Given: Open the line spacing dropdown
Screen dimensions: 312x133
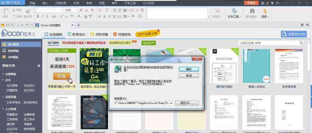Looking at the screenshot, I should [125, 16].
